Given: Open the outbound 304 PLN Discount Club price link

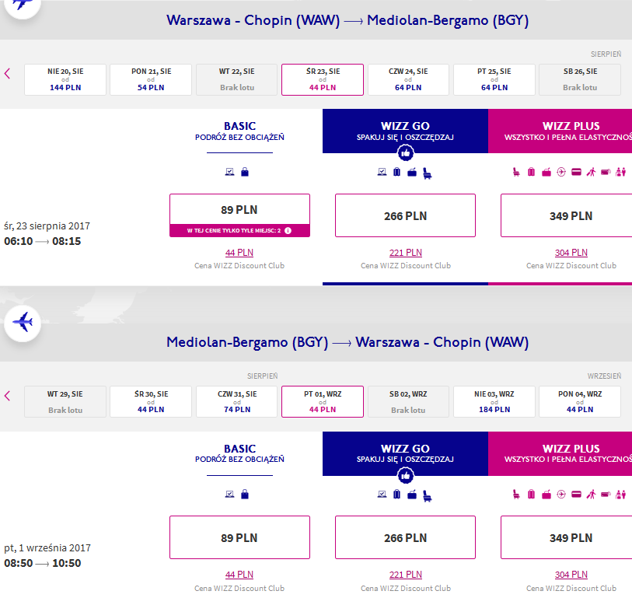Looking at the screenshot, I should (571, 253).
